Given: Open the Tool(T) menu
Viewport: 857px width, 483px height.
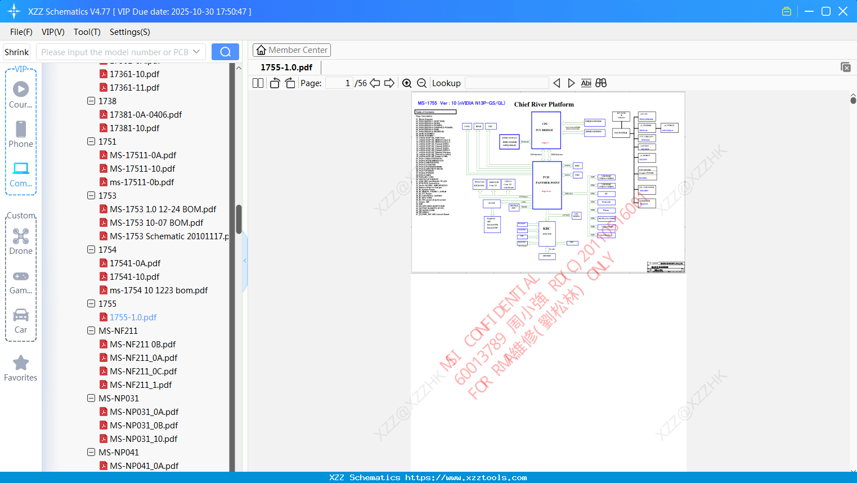Looking at the screenshot, I should [87, 32].
